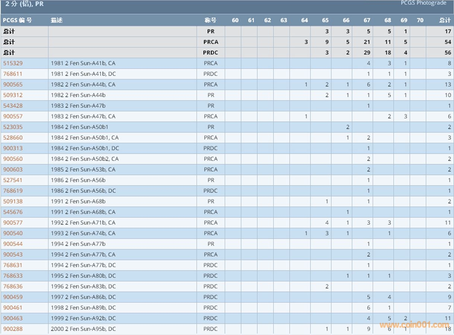The width and height of the screenshot is (454, 335).
Task: Click the 523035 coin number link
Action: click(x=13, y=127)
